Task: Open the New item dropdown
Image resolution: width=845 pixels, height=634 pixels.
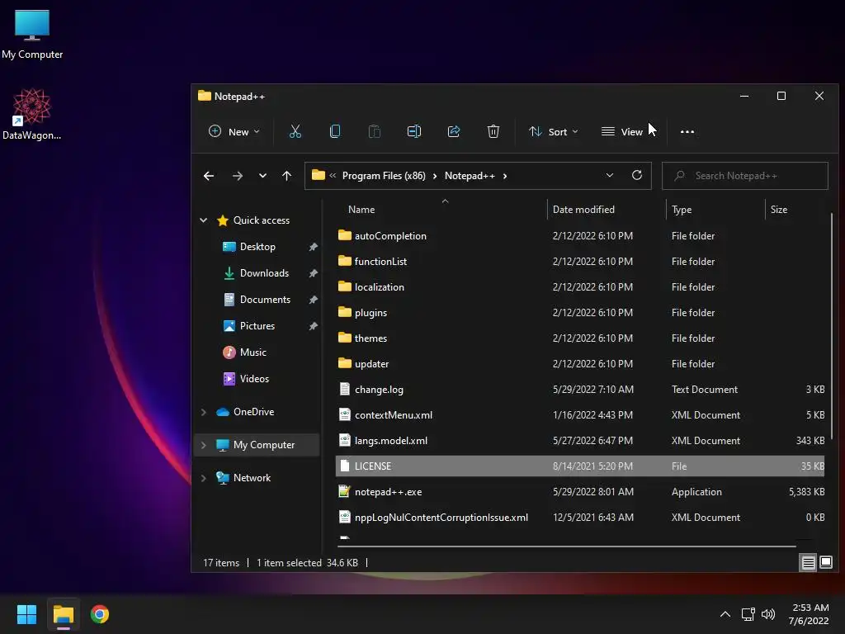Action: tap(234, 131)
